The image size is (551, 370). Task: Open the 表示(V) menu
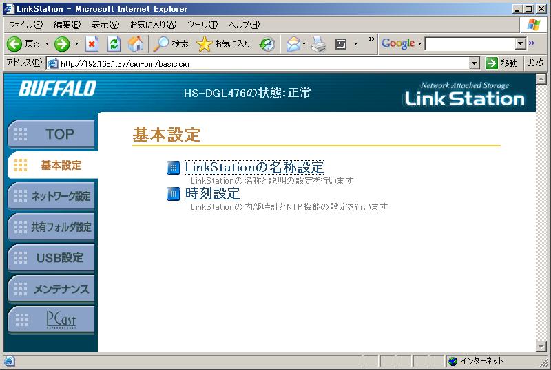coord(105,25)
